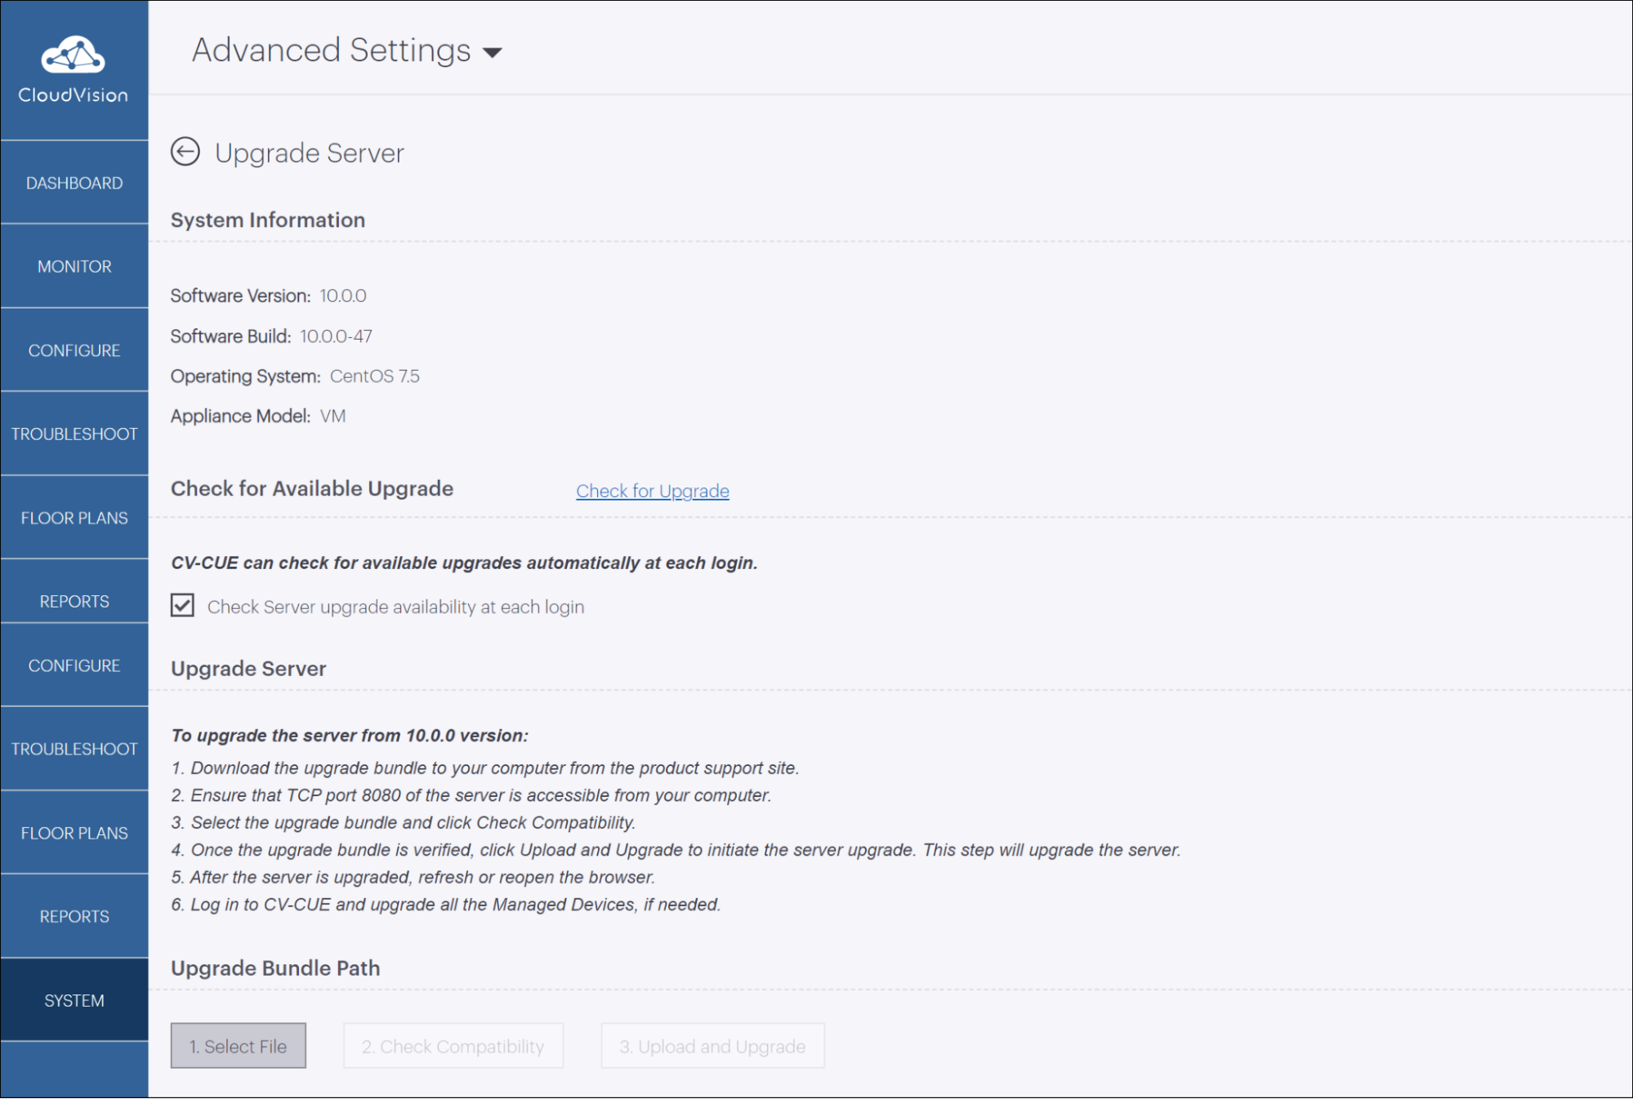Open CONFIGURE directly below the first REPORTS
Image resolution: width=1633 pixels, height=1099 pixels.
click(74, 665)
